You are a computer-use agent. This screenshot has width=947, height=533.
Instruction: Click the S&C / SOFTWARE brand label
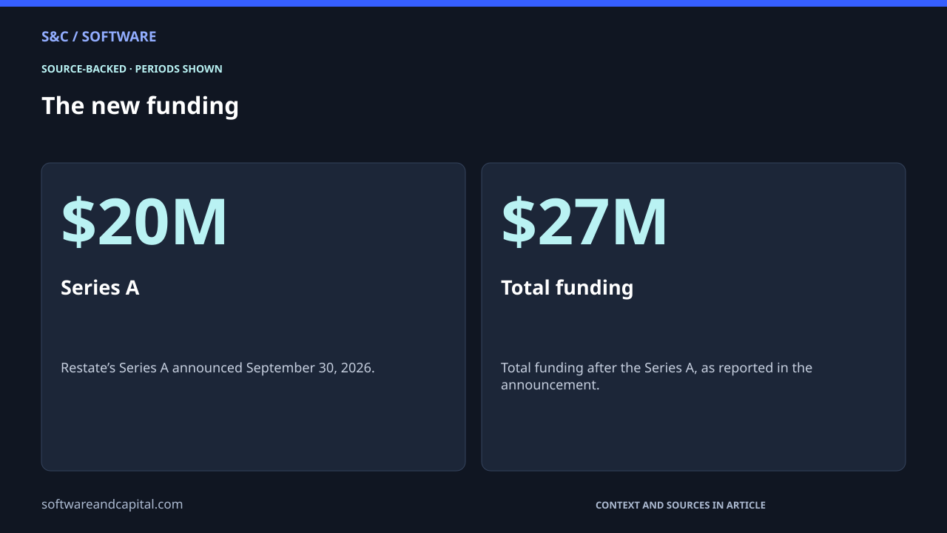coord(98,36)
